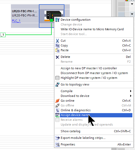Open the PLC_1 link on device

[16, 21]
